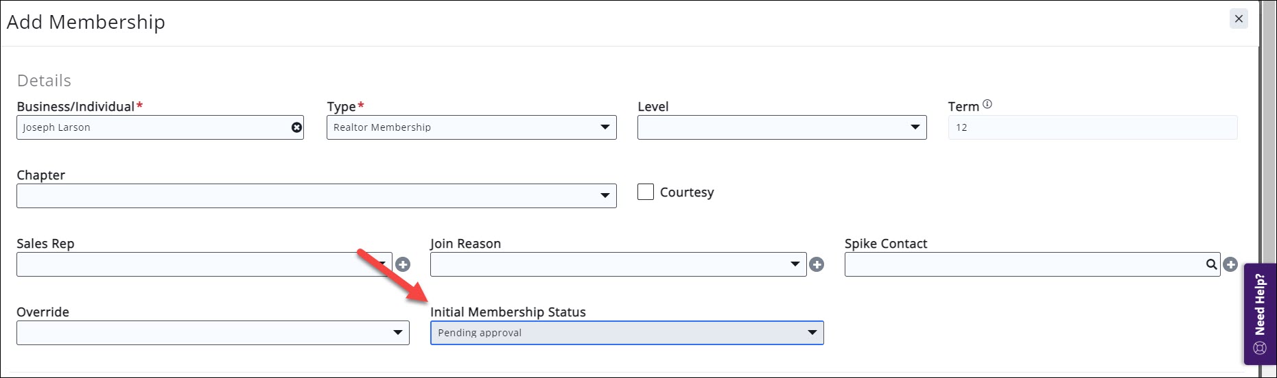Click the Spike Contact search field
Image resolution: width=1277 pixels, height=378 pixels.
click(x=1022, y=264)
